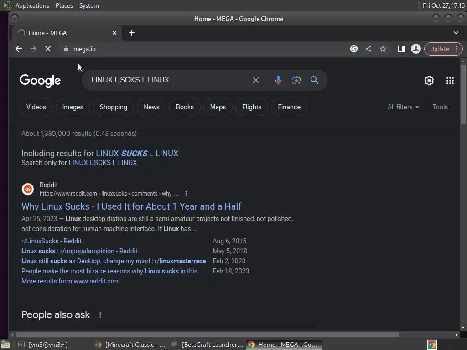Viewport: 467px width, 350px height.
Task: Open 'People make the most bizarre reasons' link
Action: click(x=113, y=272)
